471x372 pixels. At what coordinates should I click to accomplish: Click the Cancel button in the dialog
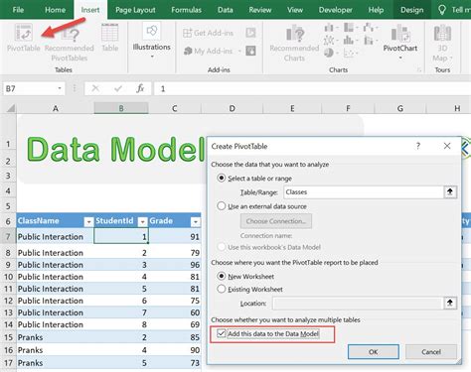tap(431, 351)
